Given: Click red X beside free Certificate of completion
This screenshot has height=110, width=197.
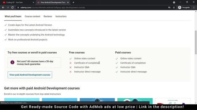Looking at the screenshot, I should [70, 63].
